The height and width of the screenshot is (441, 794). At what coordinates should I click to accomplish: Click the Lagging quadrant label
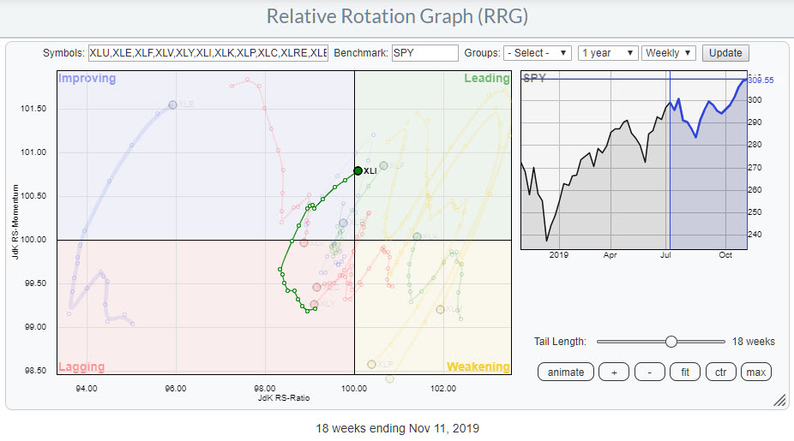pyautogui.click(x=81, y=367)
